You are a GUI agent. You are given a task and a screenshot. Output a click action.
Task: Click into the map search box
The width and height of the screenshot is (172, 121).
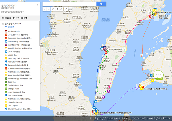[69, 4]
